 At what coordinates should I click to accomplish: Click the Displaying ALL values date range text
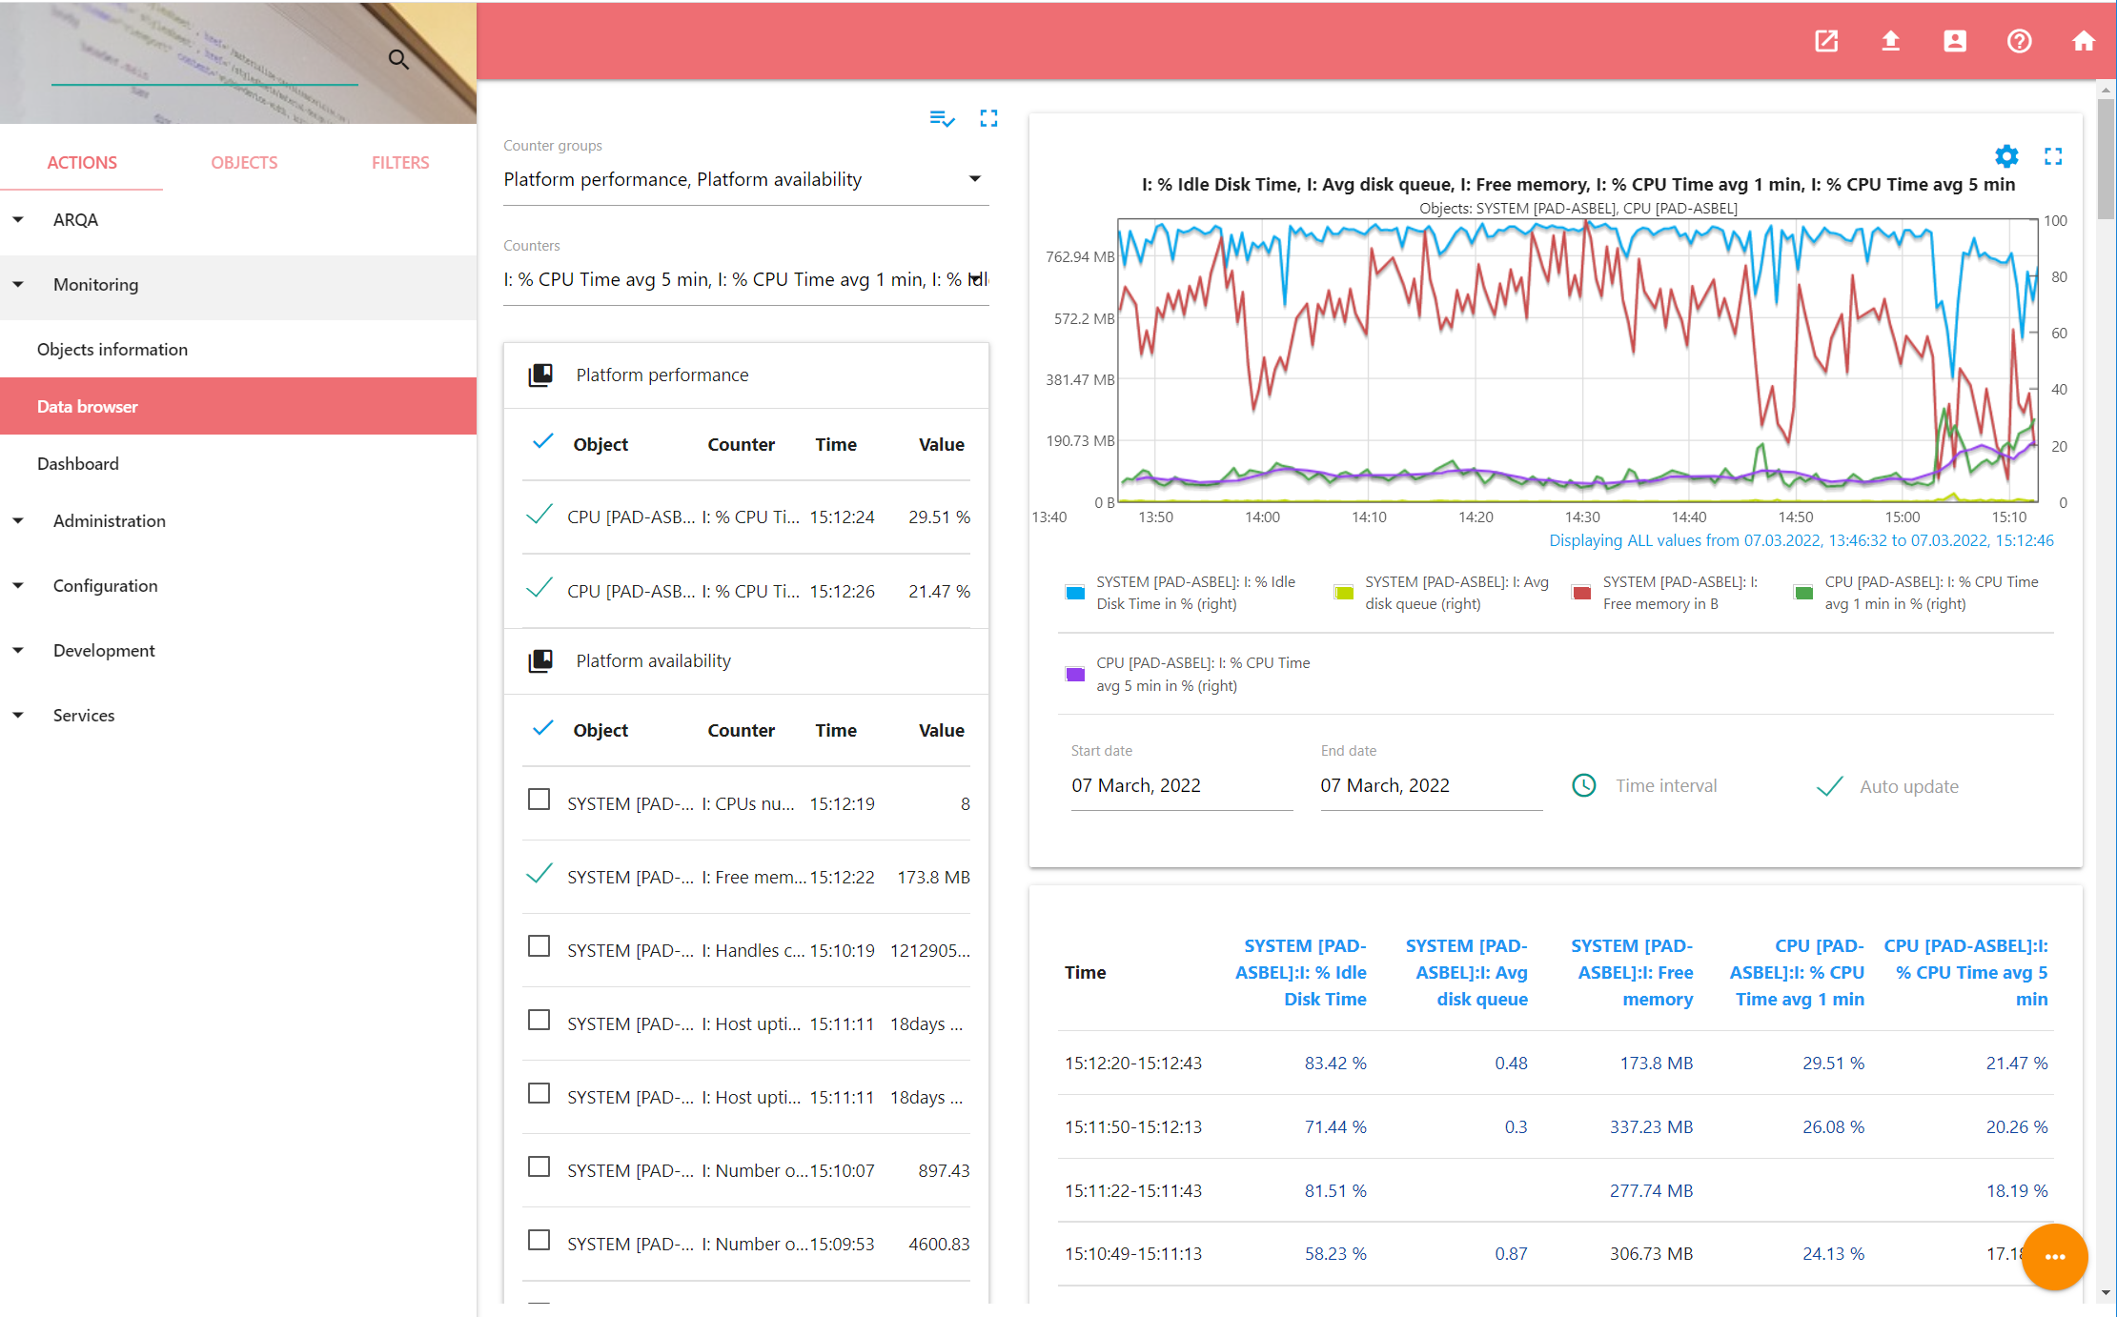[x=1801, y=540]
